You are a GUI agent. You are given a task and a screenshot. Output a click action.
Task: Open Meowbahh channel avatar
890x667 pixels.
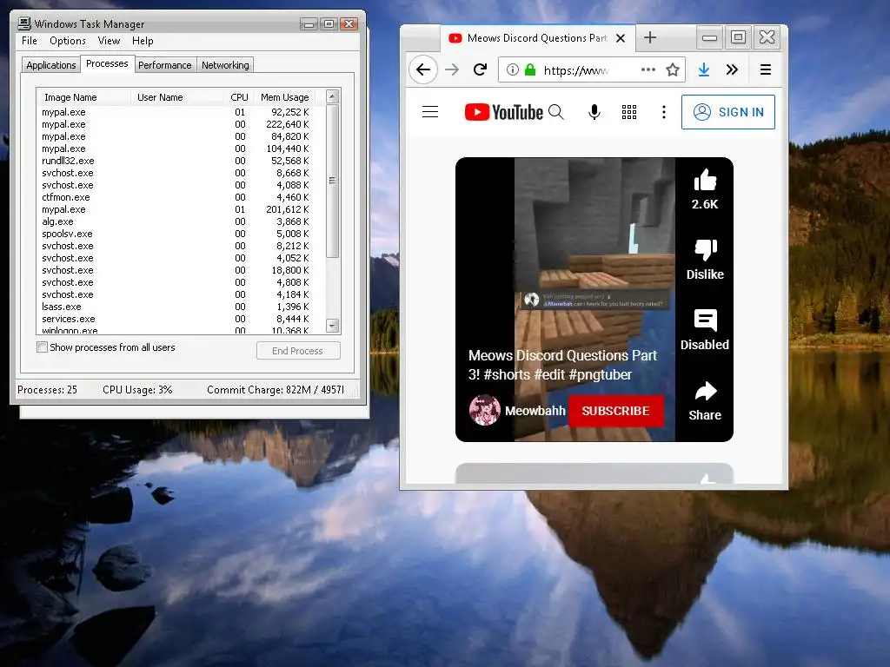pyautogui.click(x=485, y=410)
